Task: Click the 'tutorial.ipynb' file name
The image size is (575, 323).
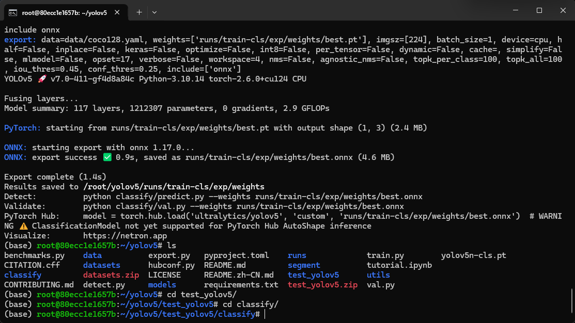Action: click(x=399, y=265)
